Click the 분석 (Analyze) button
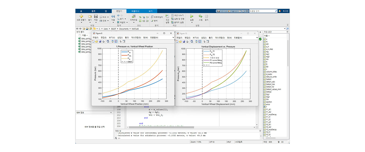This screenshot has width=365, height=152. click(x=154, y=21)
